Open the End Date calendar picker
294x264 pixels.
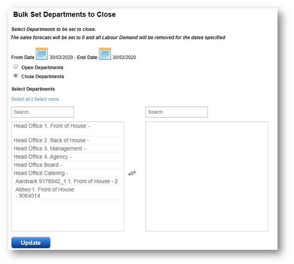click(105, 54)
